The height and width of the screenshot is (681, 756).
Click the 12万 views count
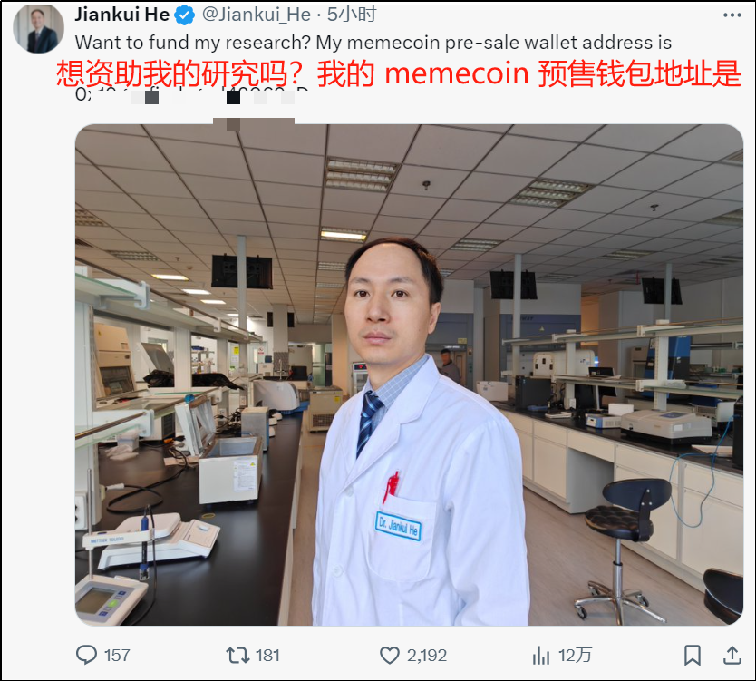tap(575, 656)
